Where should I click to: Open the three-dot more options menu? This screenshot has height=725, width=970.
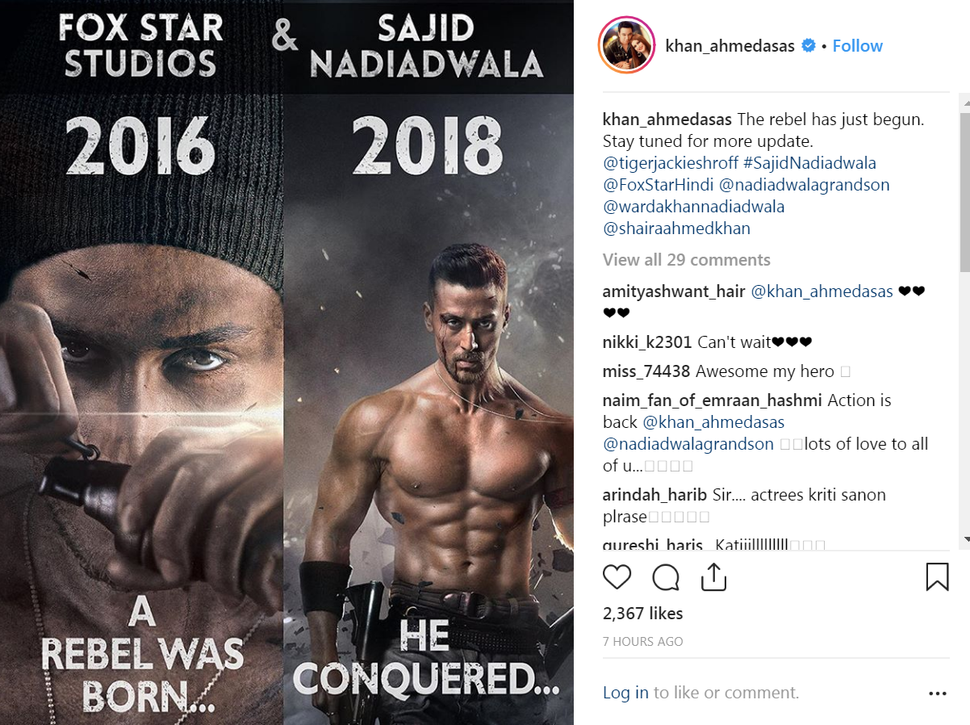pos(937,693)
